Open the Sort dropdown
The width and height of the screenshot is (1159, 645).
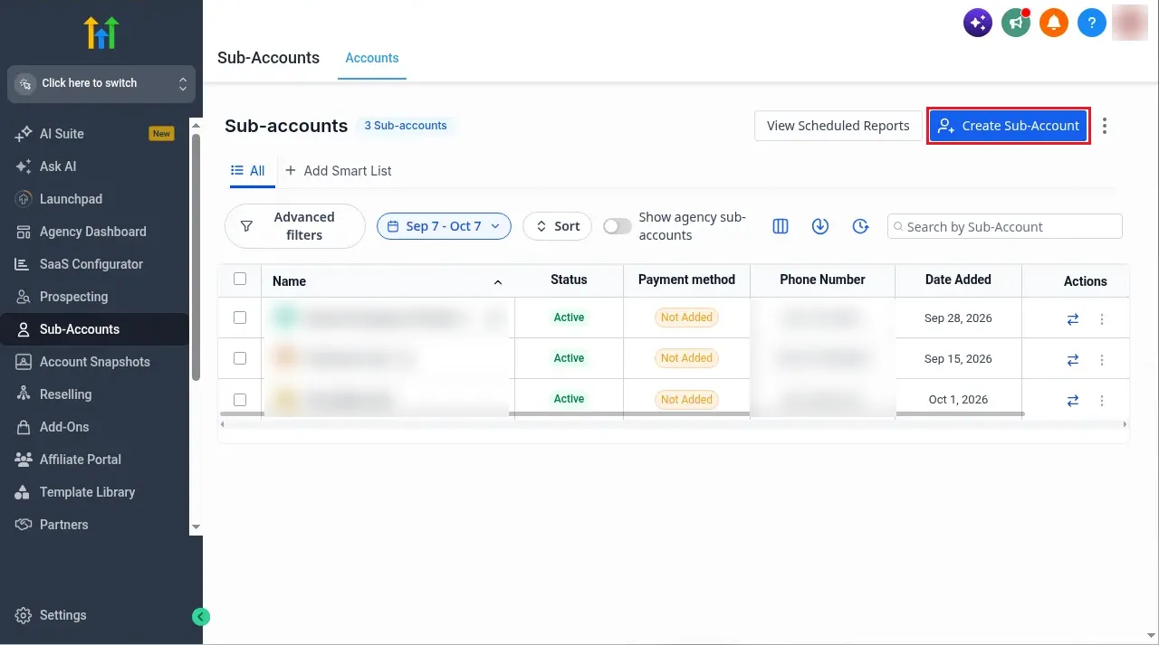558,226
